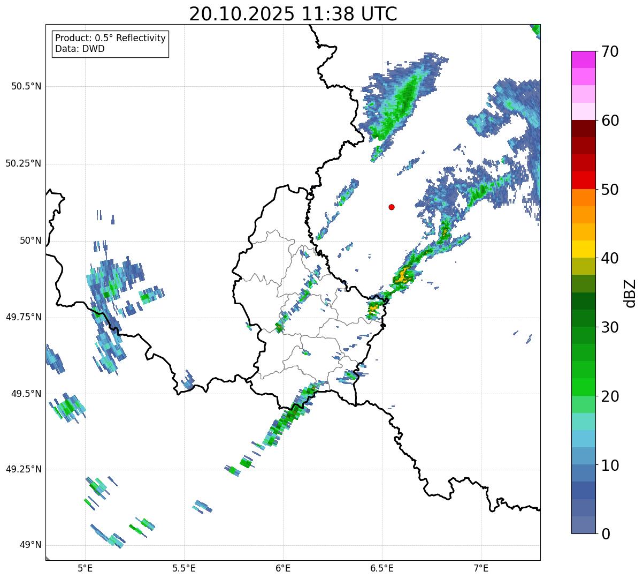Click the 30 colorbar tick label
Viewport: 643px width, 579px height.
610,327
